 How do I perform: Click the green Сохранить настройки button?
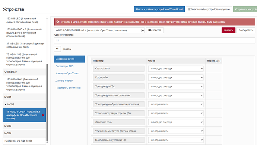point(245,9)
